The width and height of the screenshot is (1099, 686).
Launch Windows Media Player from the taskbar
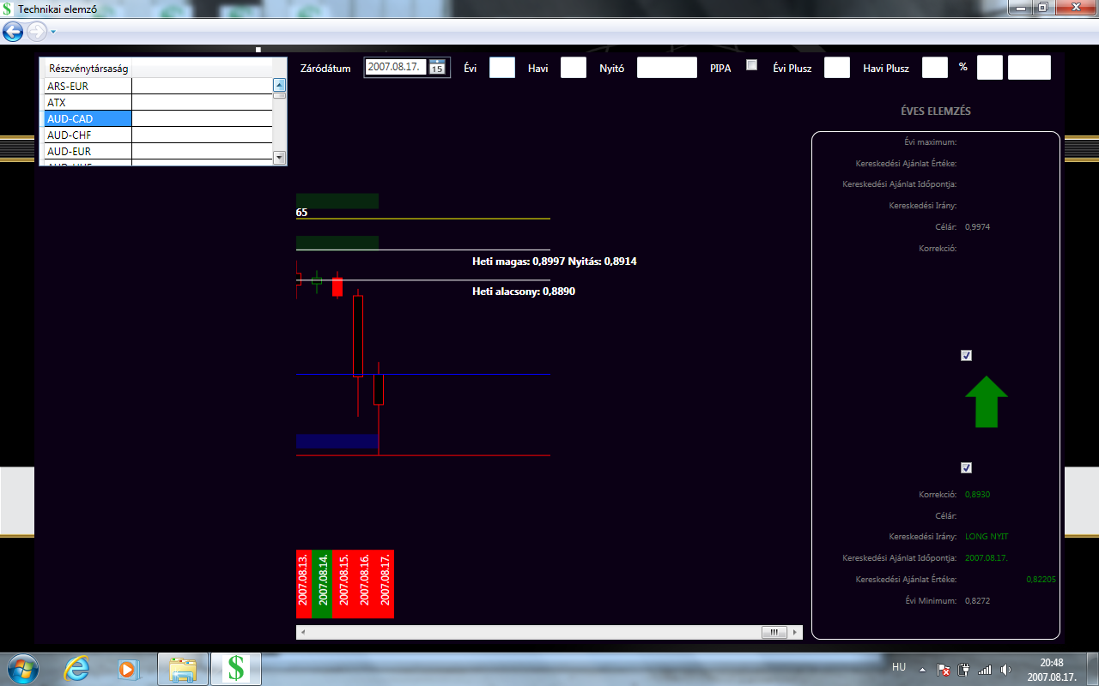[129, 668]
